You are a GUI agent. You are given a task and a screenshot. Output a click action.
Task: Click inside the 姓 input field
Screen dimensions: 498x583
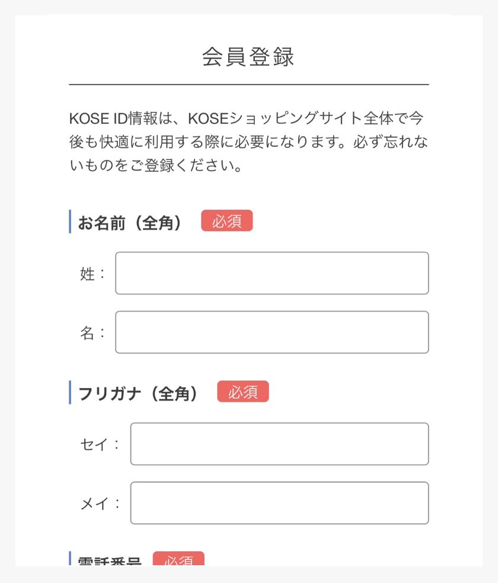[x=272, y=273]
